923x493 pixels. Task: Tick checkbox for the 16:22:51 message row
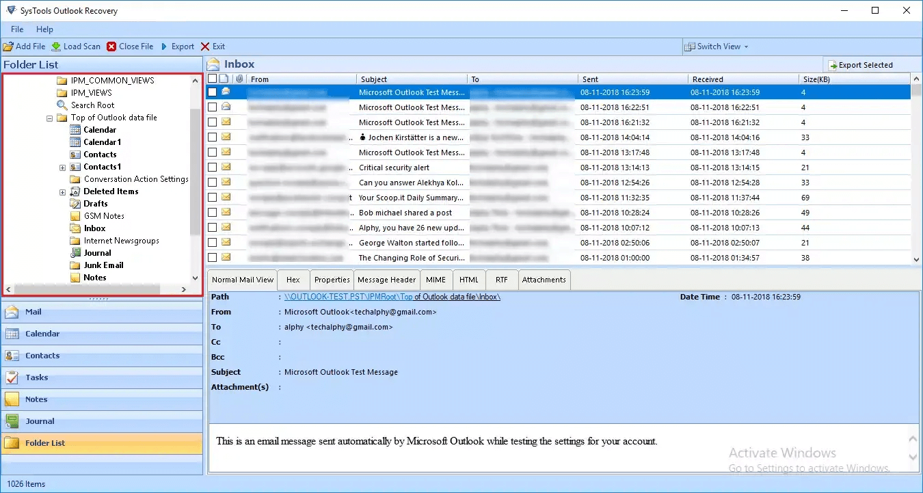(x=212, y=107)
